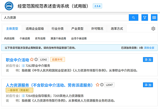Add 职业中介活动 using 添加 button
This screenshot has width=160, height=109.
coord(148,60)
